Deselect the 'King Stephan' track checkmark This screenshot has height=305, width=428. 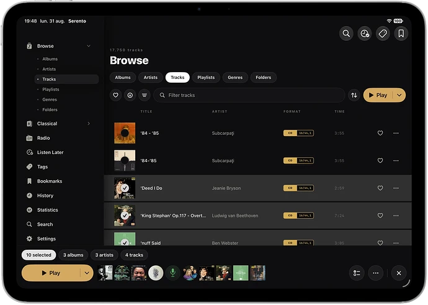point(125,216)
